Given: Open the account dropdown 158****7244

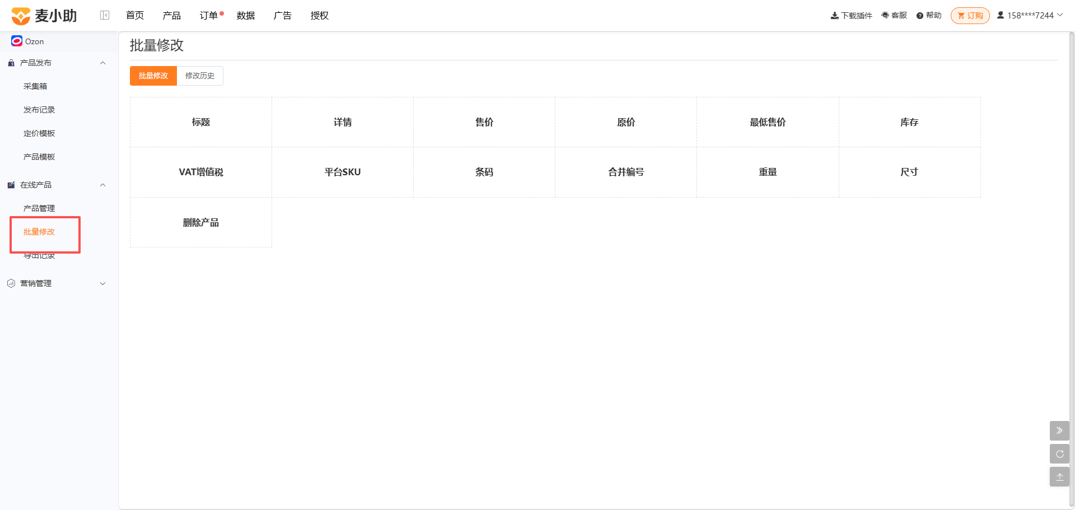Looking at the screenshot, I should (1030, 15).
